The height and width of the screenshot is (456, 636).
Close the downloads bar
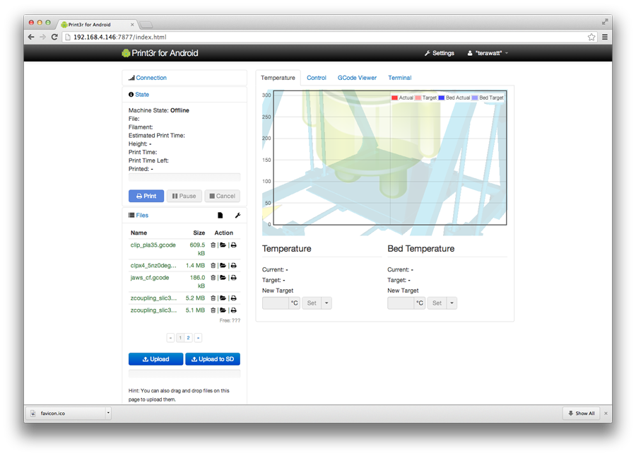click(x=606, y=414)
